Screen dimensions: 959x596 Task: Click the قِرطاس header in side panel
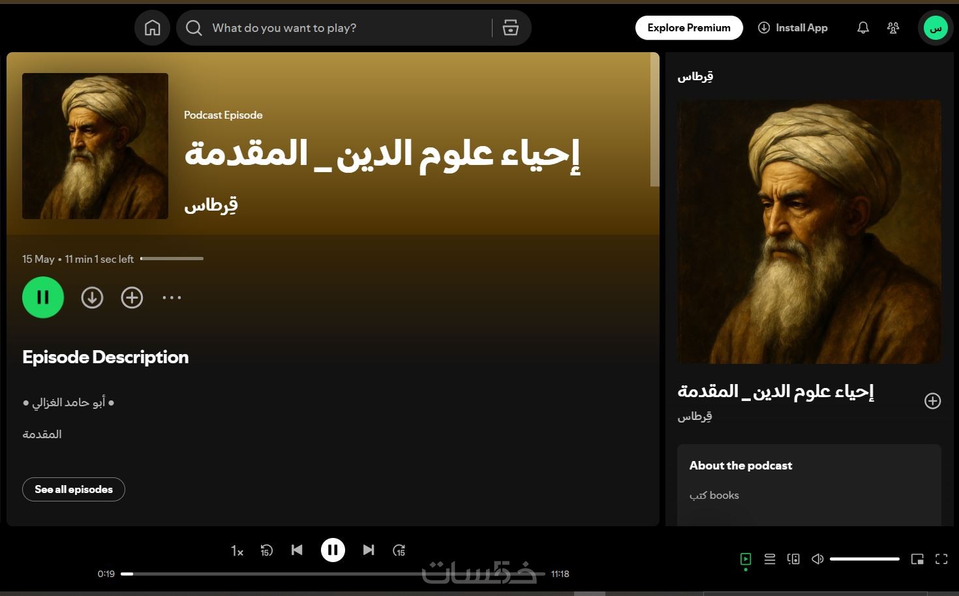coord(695,77)
